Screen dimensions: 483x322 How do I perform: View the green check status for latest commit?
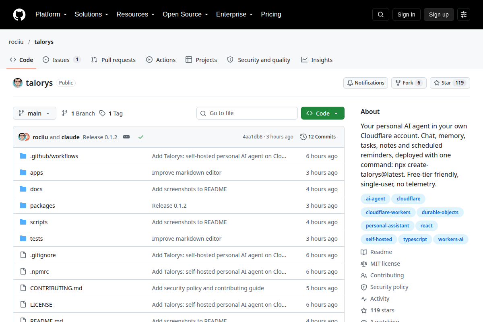tap(141, 137)
